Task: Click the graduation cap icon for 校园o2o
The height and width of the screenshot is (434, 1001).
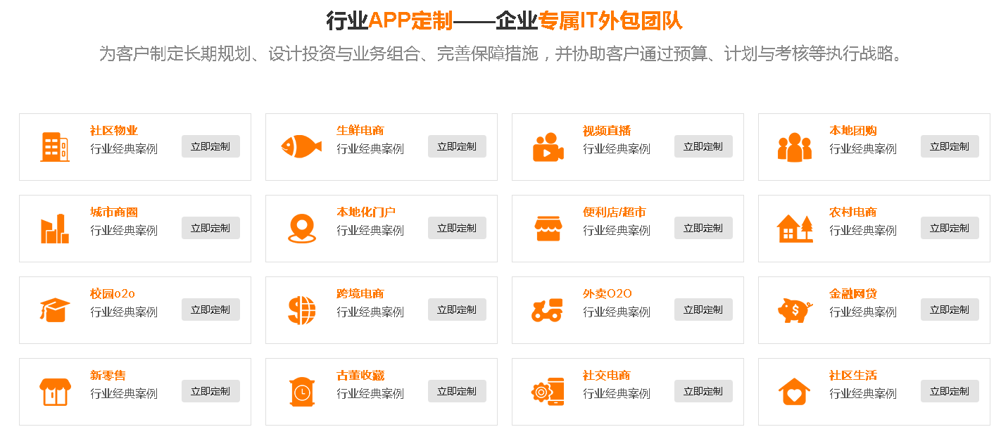Action: pos(55,310)
